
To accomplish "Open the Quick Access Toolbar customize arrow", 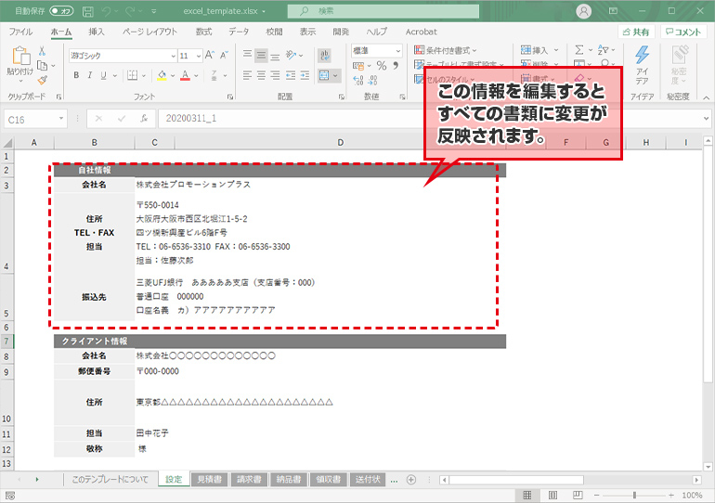I will click(153, 11).
